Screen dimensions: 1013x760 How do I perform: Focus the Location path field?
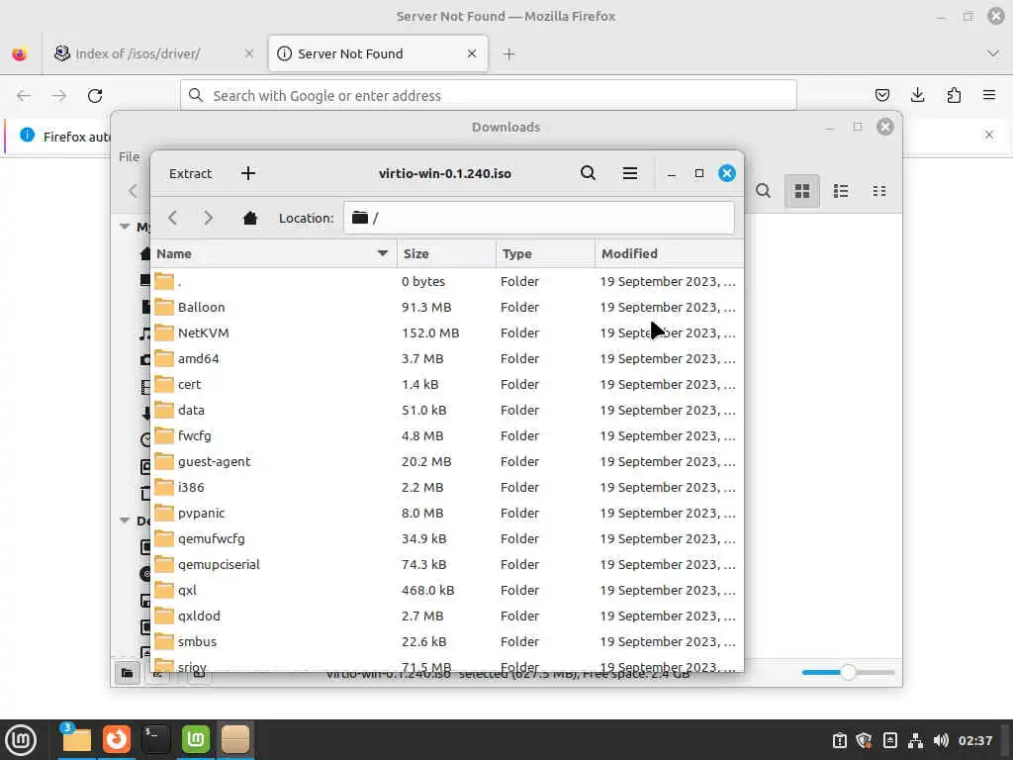pyautogui.click(x=539, y=218)
